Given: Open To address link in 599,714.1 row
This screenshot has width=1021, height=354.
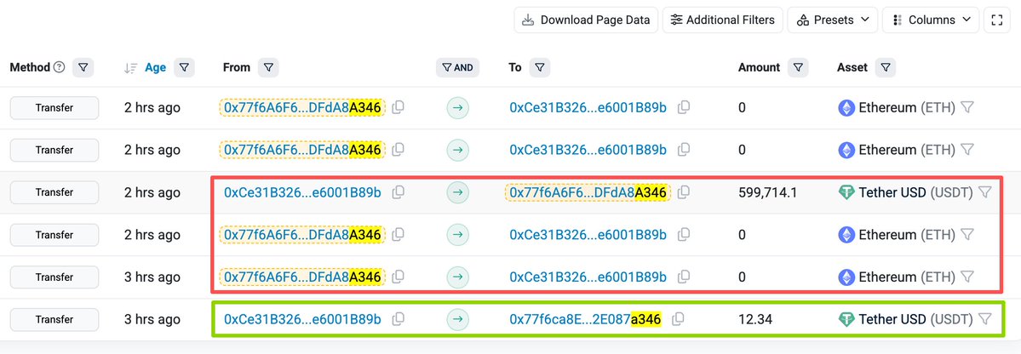Looking at the screenshot, I should coord(588,192).
